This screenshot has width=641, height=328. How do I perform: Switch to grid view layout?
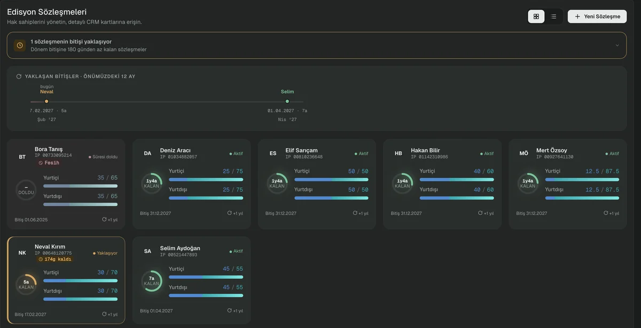coord(536,17)
